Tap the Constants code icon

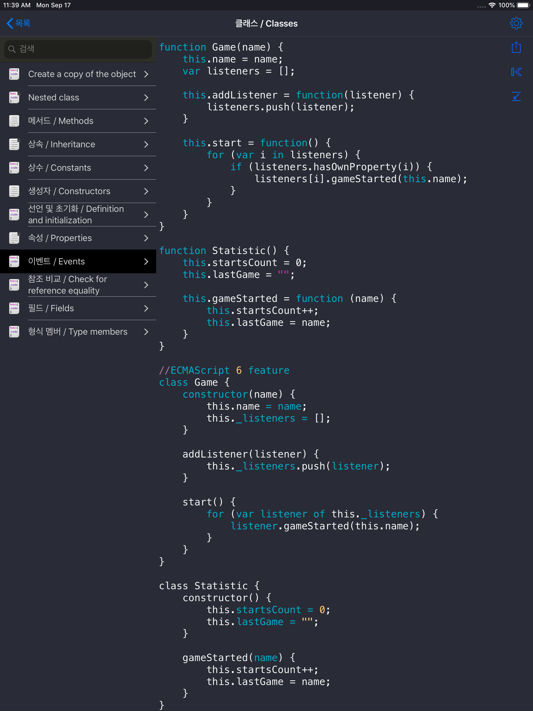14,168
